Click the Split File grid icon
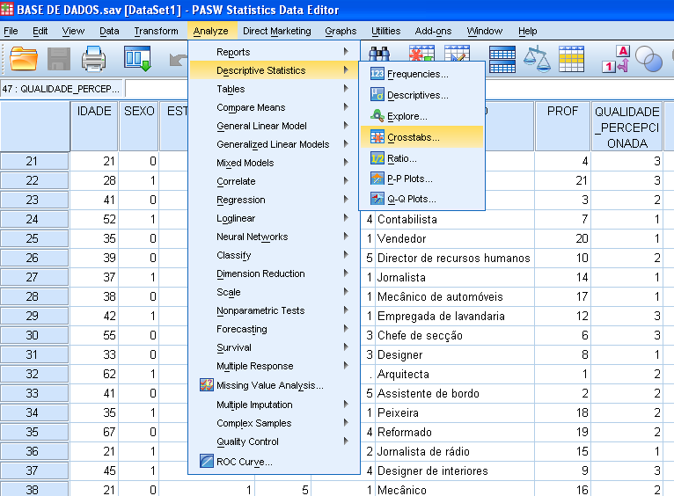This screenshot has width=674, height=496. coord(502,59)
